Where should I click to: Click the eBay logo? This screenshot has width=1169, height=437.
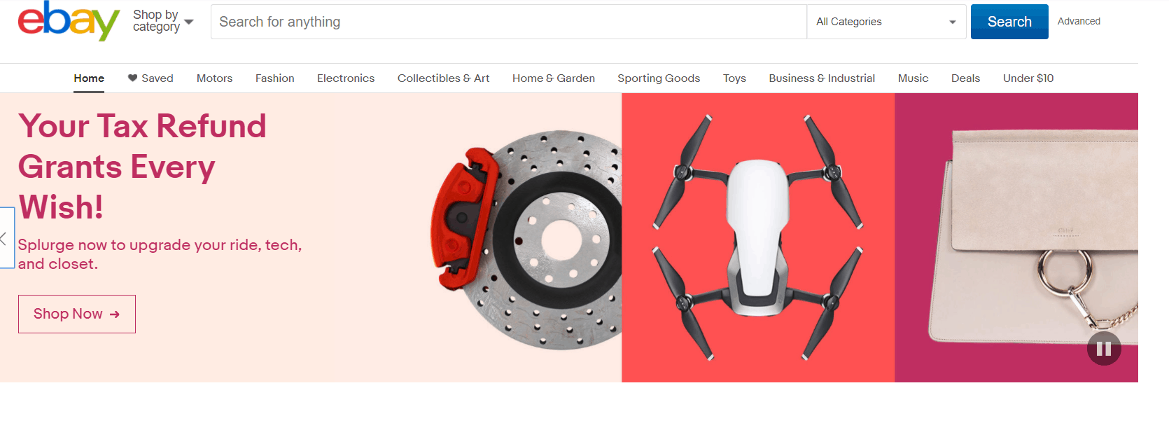tap(69, 21)
